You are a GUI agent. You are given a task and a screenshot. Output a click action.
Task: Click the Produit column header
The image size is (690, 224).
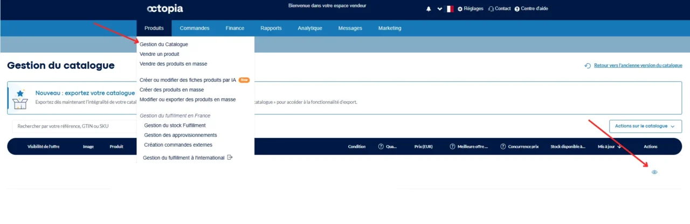pos(116,147)
